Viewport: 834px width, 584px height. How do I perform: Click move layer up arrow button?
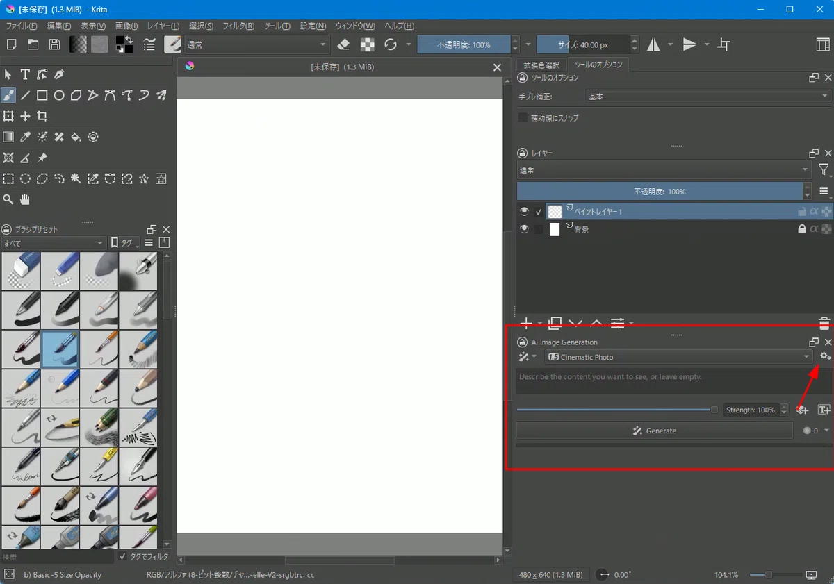click(596, 323)
